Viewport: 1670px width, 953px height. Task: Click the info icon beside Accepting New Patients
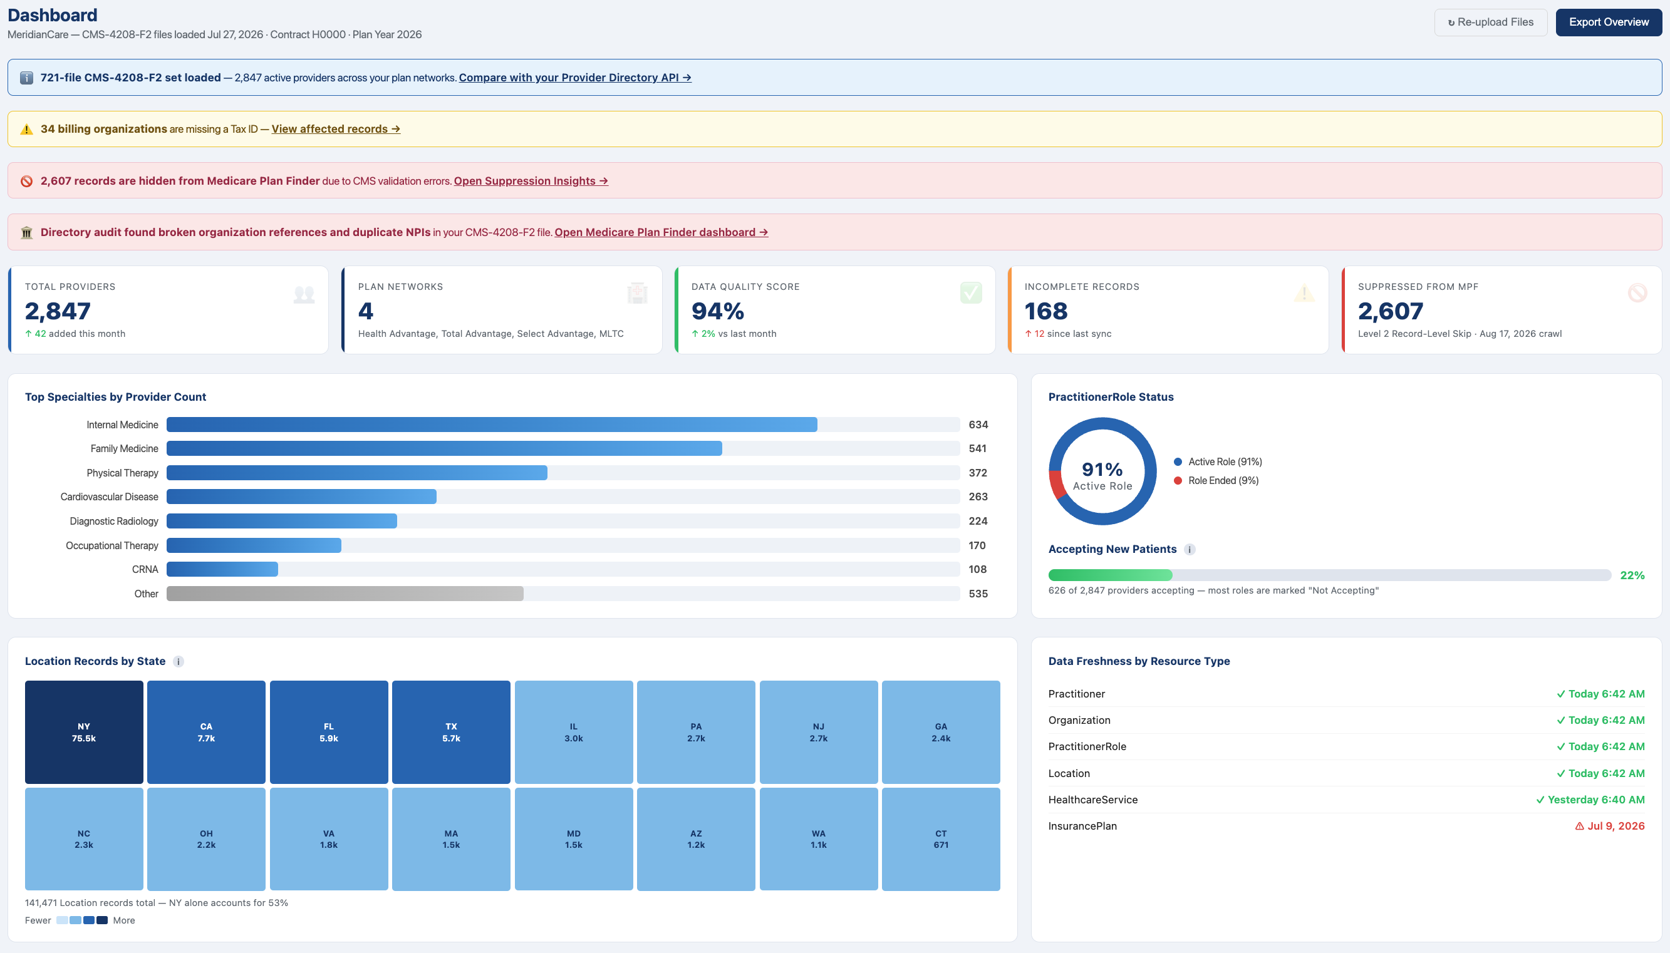[x=1190, y=549]
